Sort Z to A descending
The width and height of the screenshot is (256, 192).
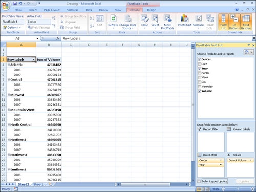(x=92, y=26)
